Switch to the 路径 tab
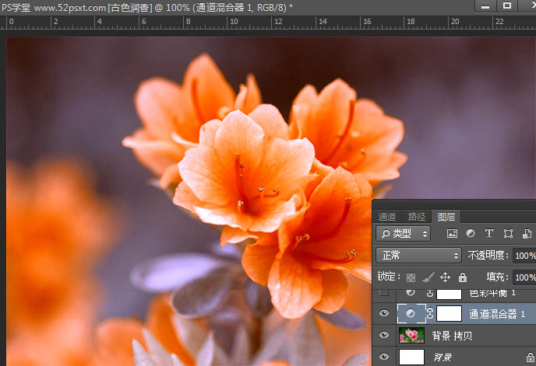This screenshot has width=536, height=366. click(x=417, y=217)
